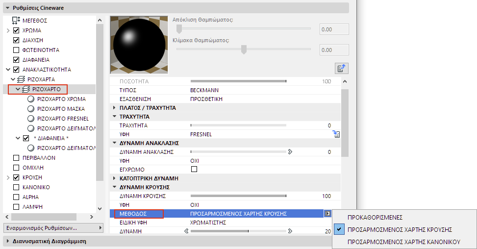Click the ΡΙΖΟΧΑΡΤΑ layers icon
This screenshot has height=249, width=477.
click(21, 79)
